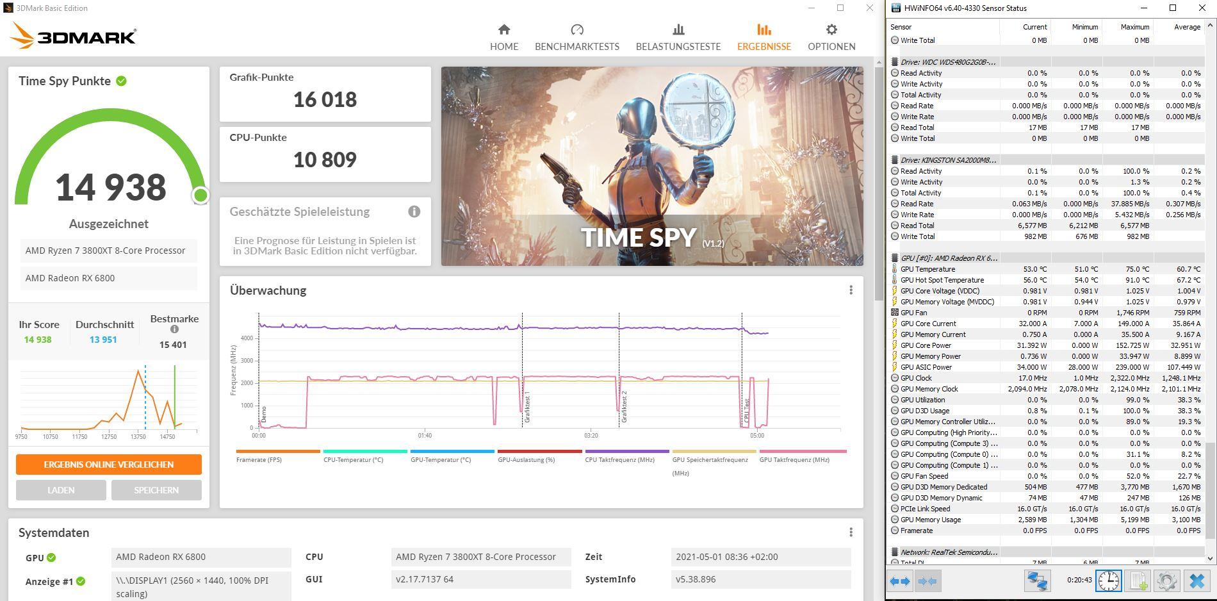The width and height of the screenshot is (1217, 601).
Task: Click the GPU Speichertaktfrequenz legend swatch
Action: click(x=714, y=451)
